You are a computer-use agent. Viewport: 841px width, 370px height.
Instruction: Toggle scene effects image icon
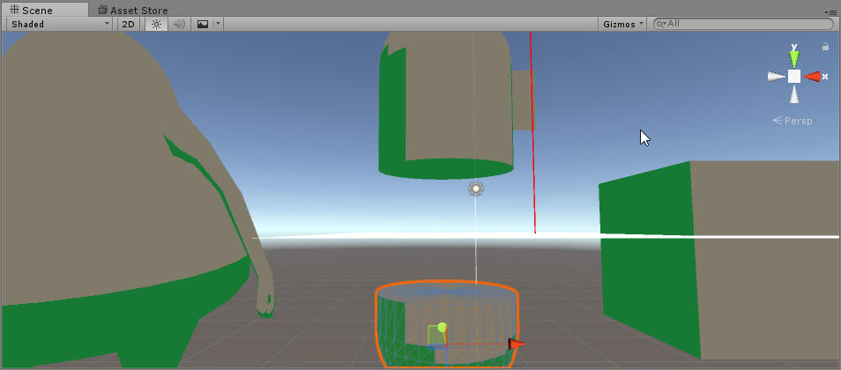(x=202, y=24)
